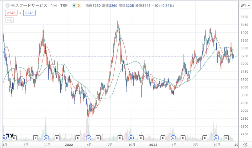This screenshot has width=252, height=148.
Task: Click the 終値3245 close value
Action: tap(143, 6)
